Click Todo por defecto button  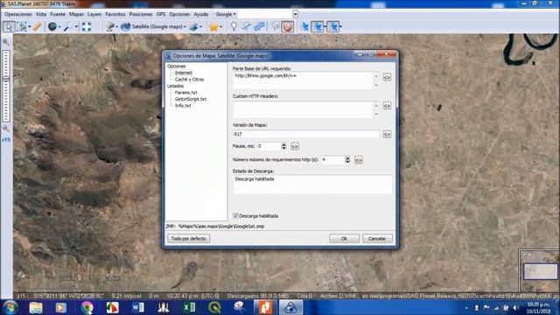(189, 238)
